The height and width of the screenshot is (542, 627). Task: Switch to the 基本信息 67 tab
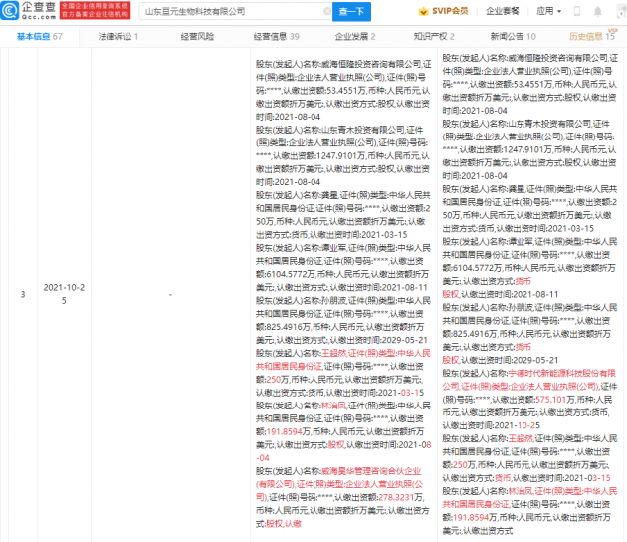point(40,37)
